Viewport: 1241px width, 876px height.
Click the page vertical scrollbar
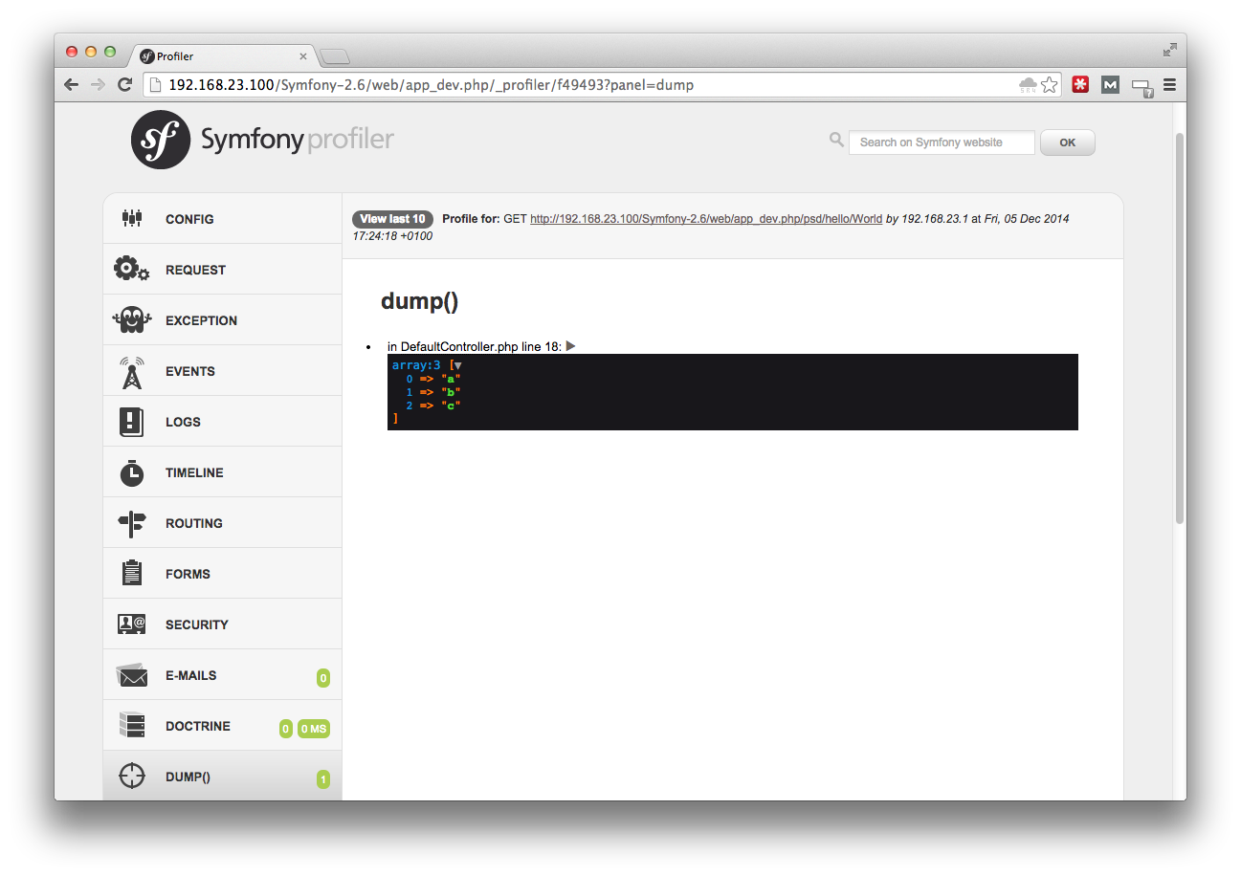pos(1180,328)
